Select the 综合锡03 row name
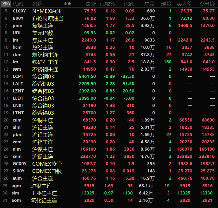 (43, 113)
